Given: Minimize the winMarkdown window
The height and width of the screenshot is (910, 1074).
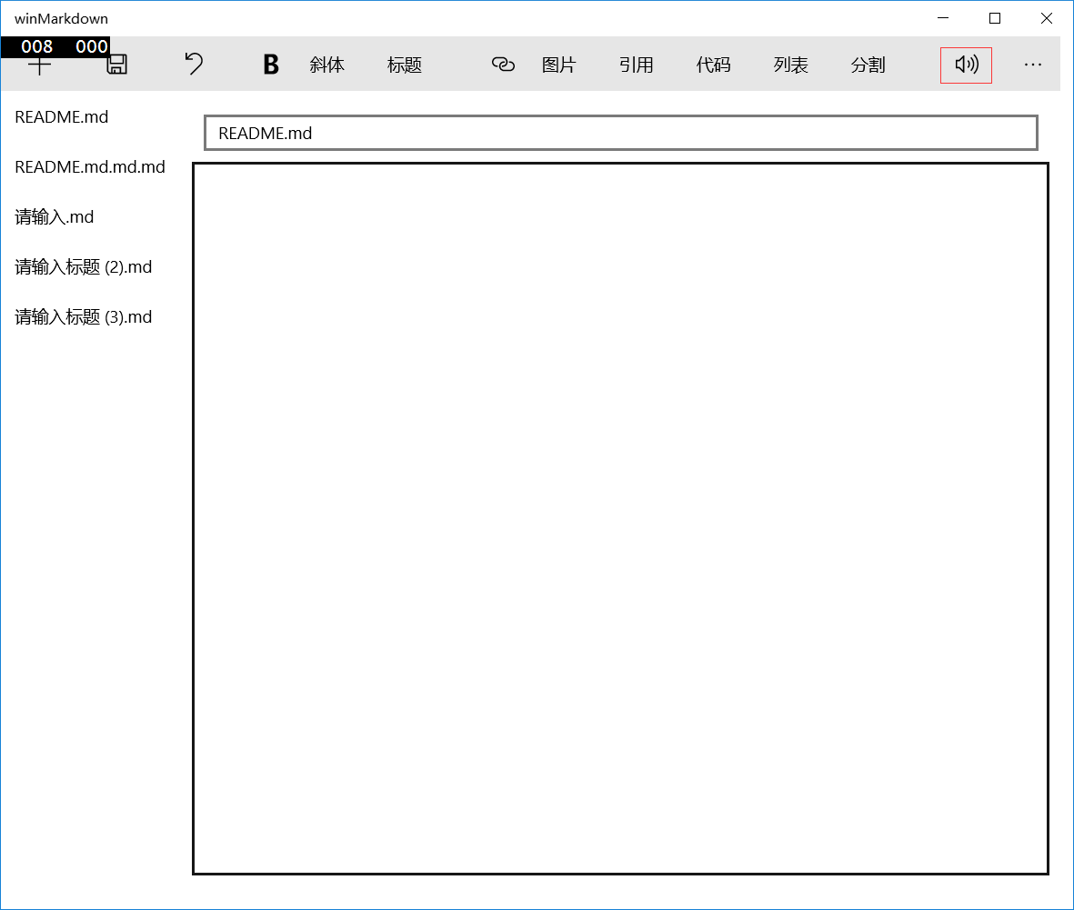Looking at the screenshot, I should pyautogui.click(x=943, y=18).
